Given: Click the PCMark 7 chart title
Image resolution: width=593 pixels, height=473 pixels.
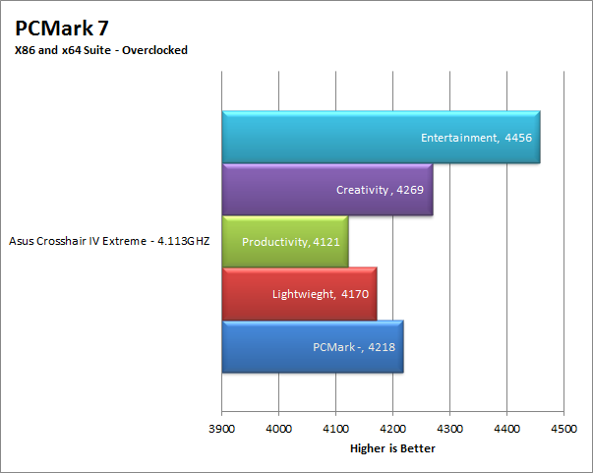Looking at the screenshot, I should tap(62, 29).
